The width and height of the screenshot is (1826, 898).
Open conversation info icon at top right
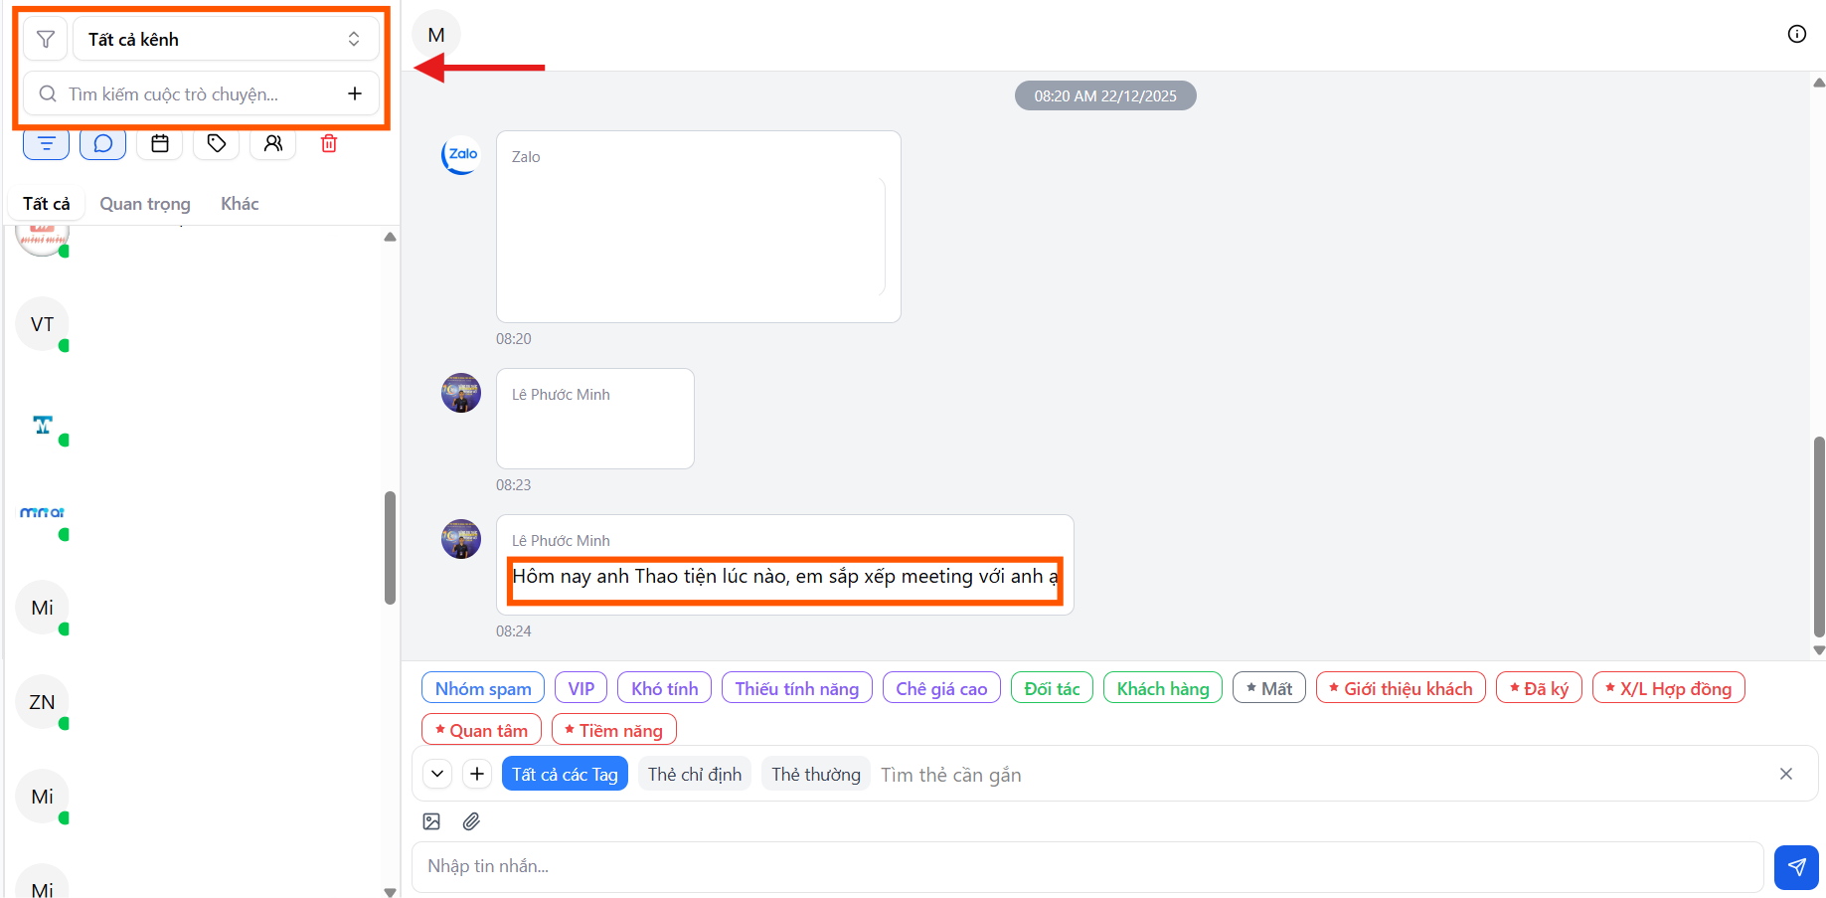point(1796,34)
